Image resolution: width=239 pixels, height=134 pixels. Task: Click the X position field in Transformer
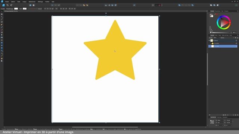pyautogui.click(x=220, y=120)
